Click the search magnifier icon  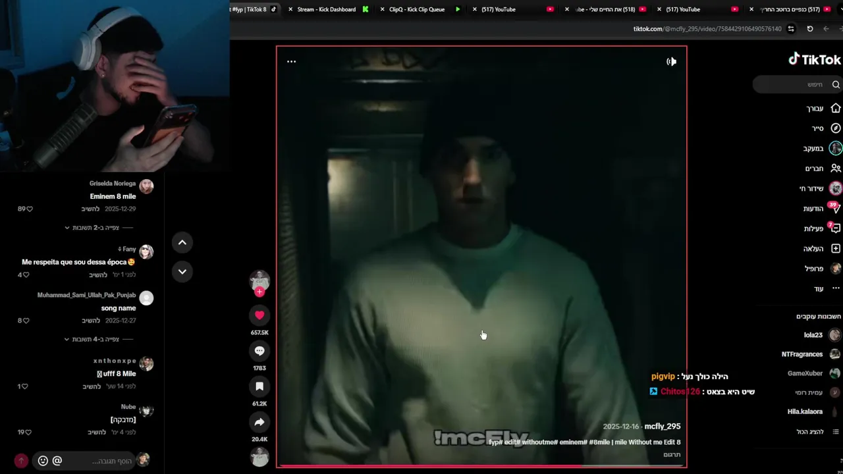(x=836, y=84)
